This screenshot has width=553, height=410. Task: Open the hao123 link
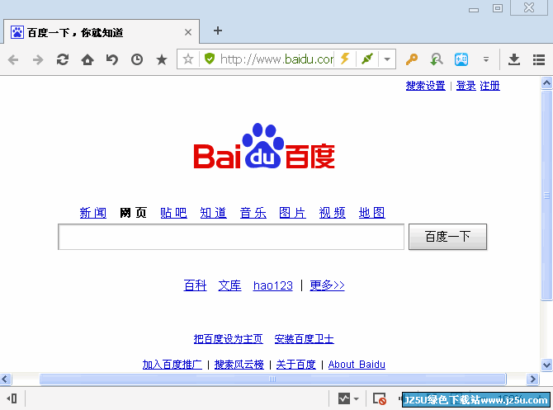click(273, 285)
